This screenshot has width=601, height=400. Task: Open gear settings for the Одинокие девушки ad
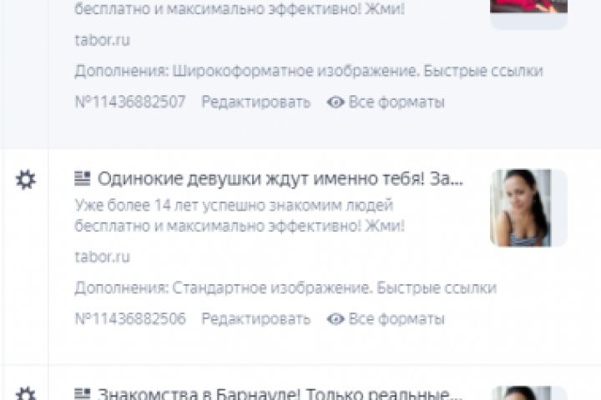tap(26, 179)
